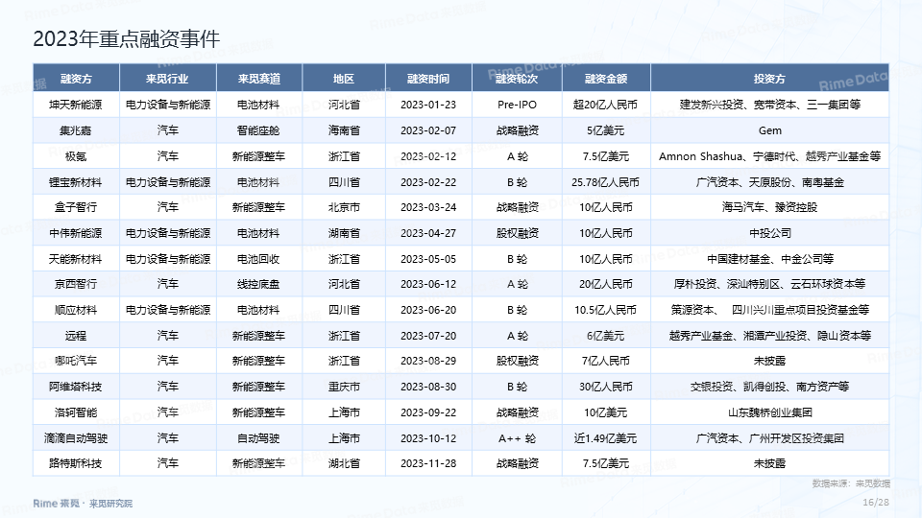This screenshot has height=518, width=922.
Task: Select the 阿维塔科技 company cell
Action: point(76,387)
